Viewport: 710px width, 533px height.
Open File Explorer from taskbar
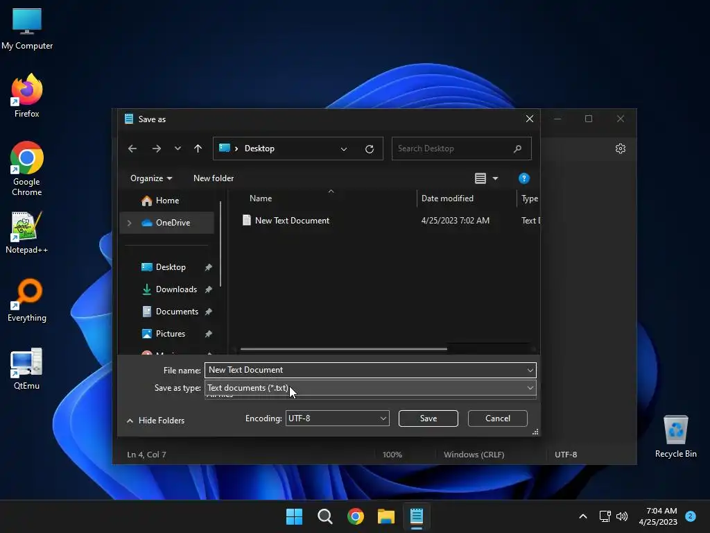[x=386, y=516]
